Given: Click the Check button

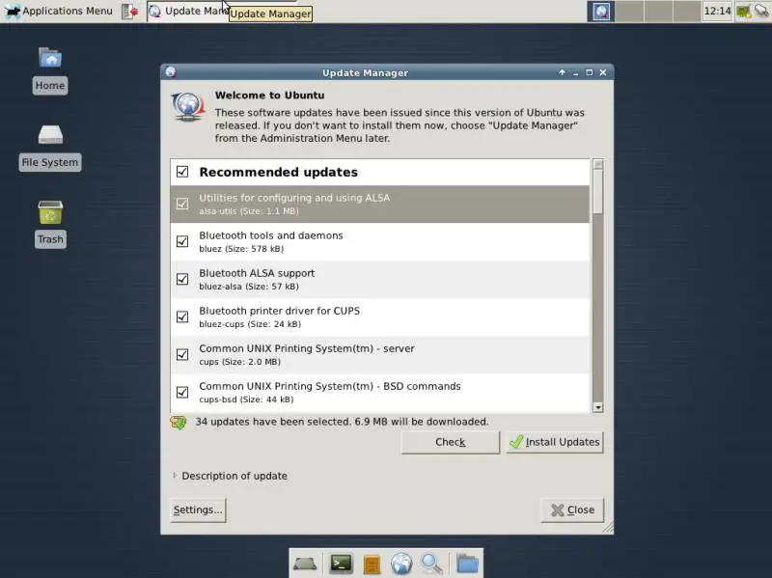Looking at the screenshot, I should (x=451, y=442).
